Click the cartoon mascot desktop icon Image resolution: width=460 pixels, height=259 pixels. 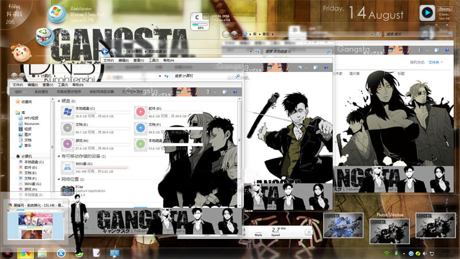coord(21,52)
